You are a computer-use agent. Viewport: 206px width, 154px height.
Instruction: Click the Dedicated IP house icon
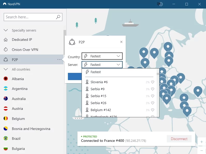pos(6,40)
